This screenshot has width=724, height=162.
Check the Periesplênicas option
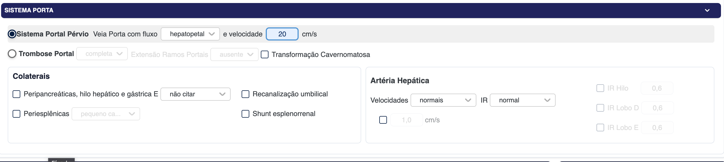pyautogui.click(x=16, y=114)
